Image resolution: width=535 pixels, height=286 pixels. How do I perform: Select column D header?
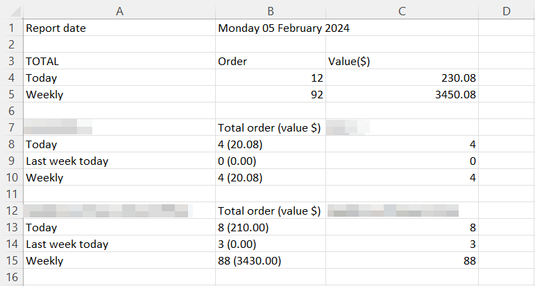click(507, 11)
